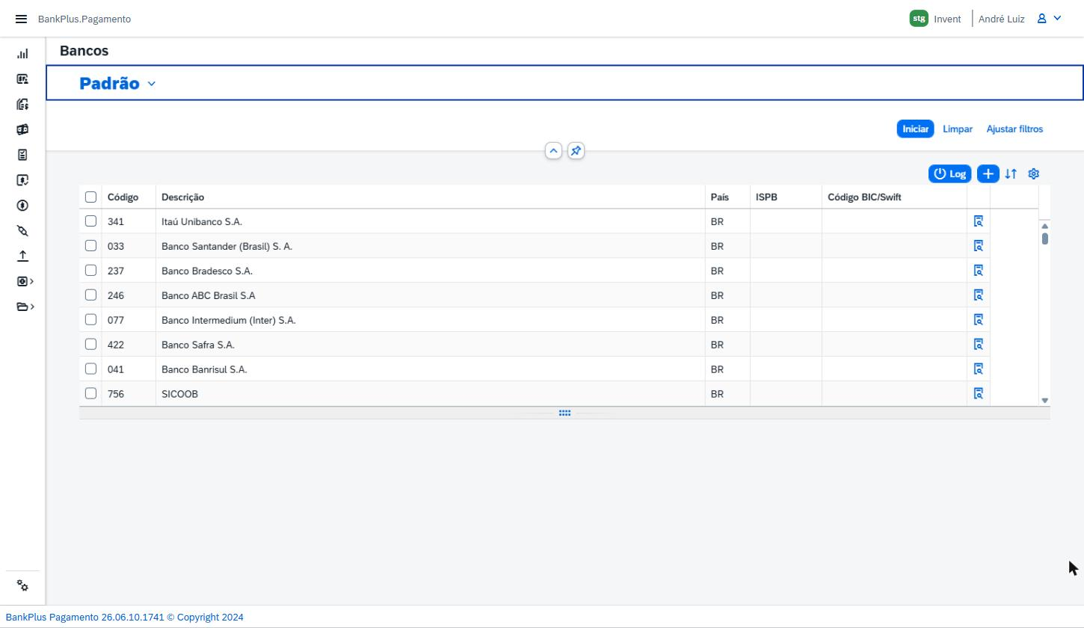View details of Itaú Unibanco S.A. row

point(978,221)
